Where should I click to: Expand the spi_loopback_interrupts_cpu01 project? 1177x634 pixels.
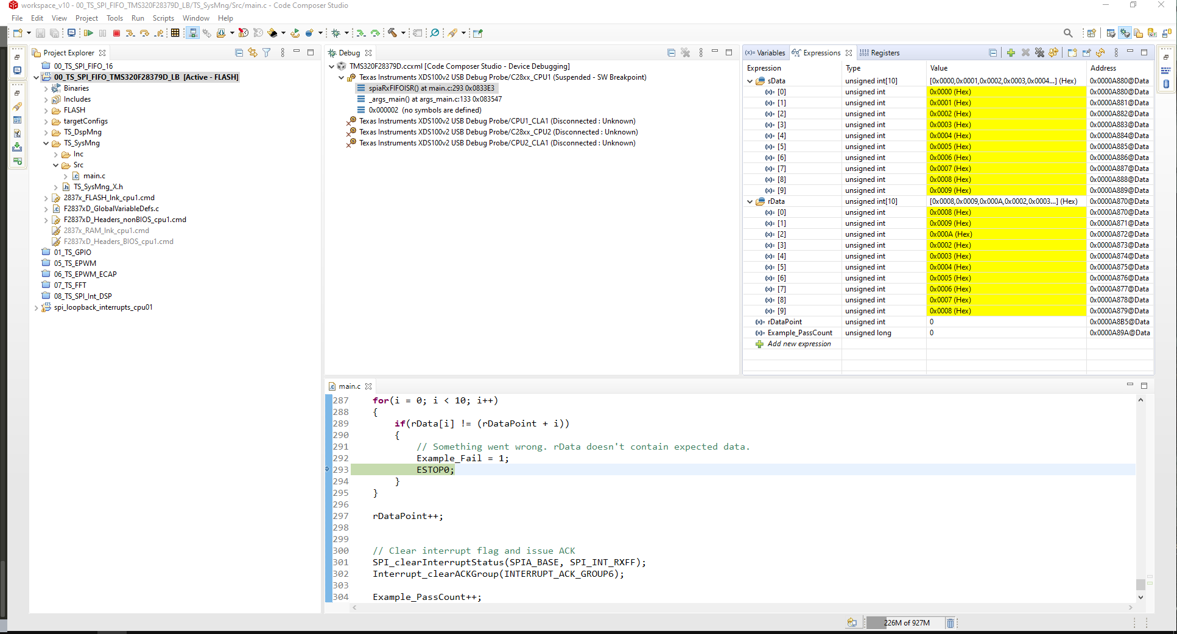coord(37,307)
